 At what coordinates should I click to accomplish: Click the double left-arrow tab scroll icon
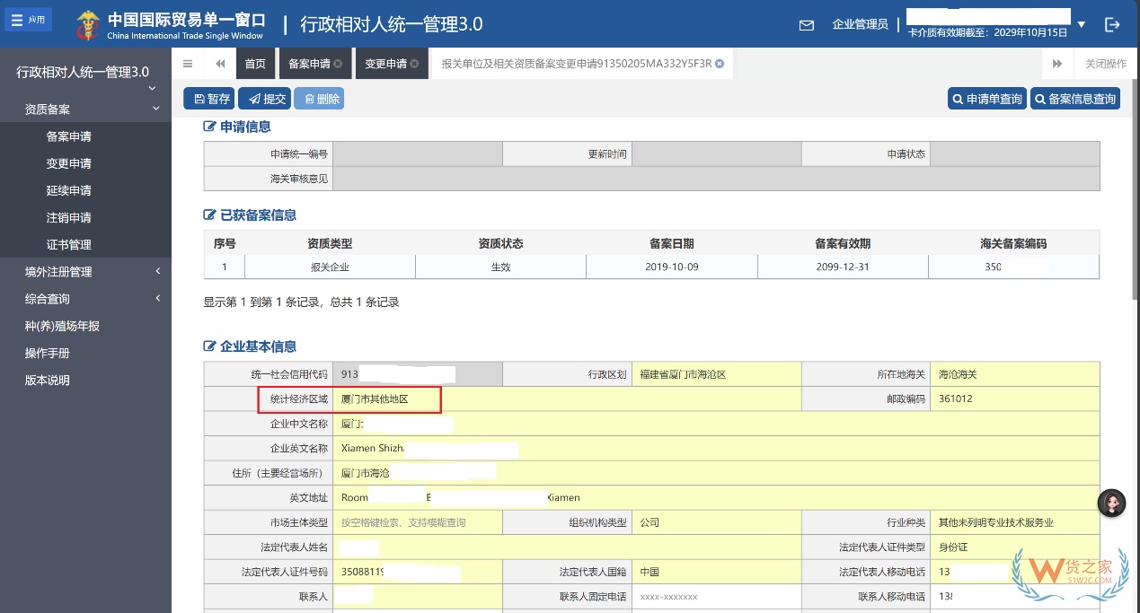(219, 64)
